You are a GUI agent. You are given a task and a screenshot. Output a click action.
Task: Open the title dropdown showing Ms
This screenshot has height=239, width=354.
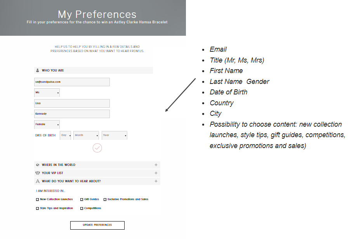[x=47, y=93]
